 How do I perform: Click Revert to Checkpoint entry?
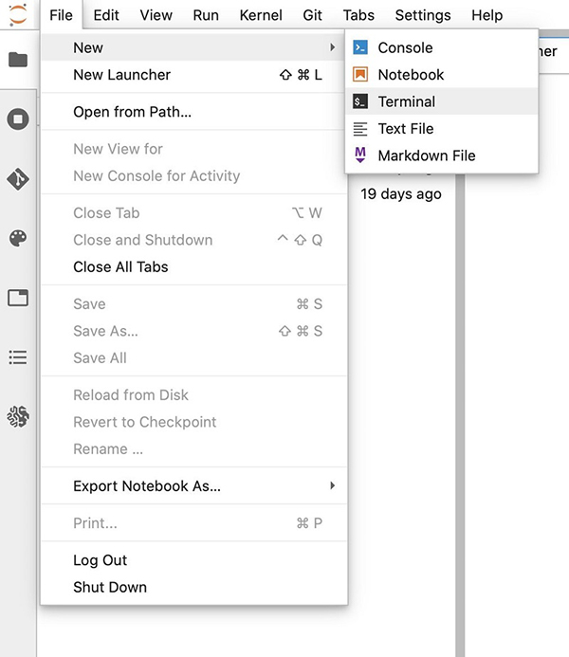click(194, 422)
